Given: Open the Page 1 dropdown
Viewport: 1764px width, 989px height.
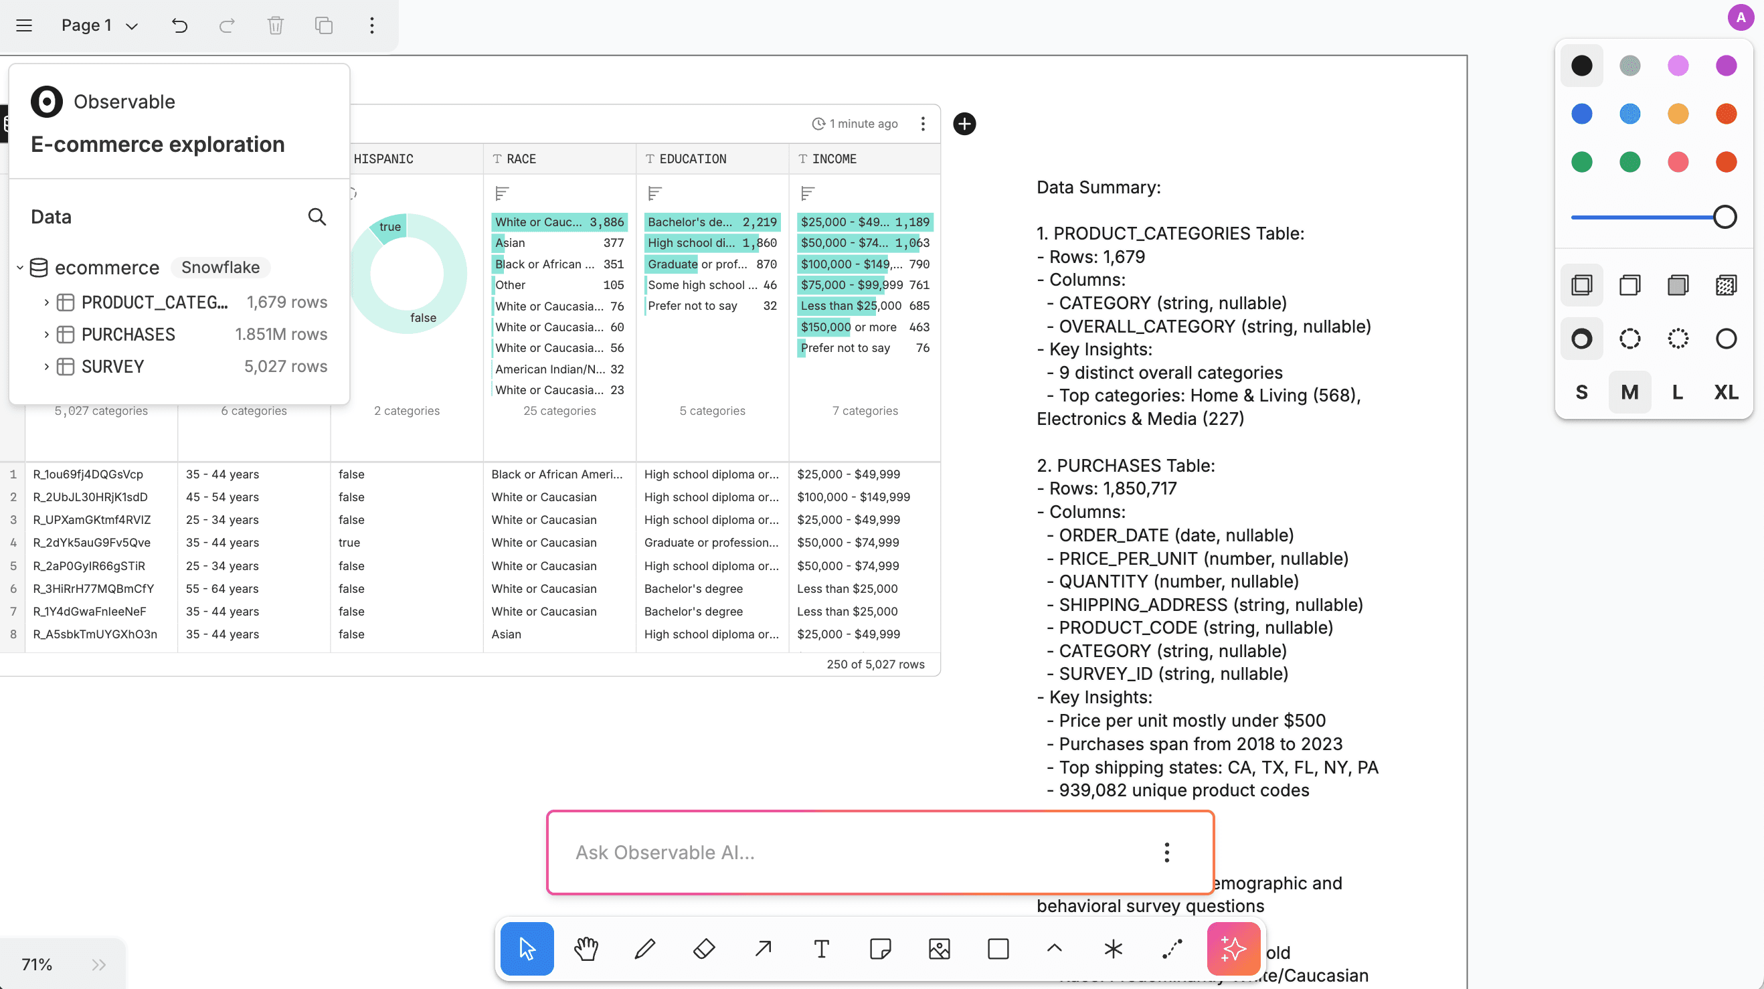Looking at the screenshot, I should click(x=98, y=26).
